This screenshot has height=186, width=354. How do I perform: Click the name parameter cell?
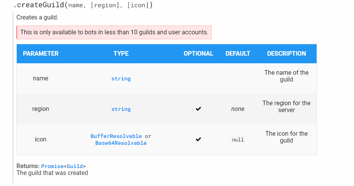pyautogui.click(x=41, y=78)
